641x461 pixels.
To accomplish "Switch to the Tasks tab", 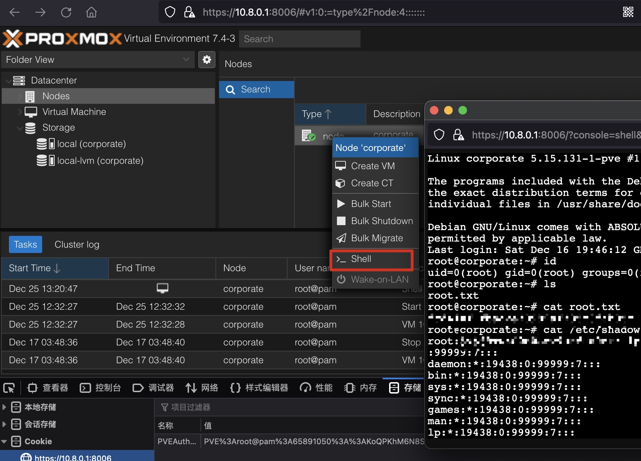I will [x=25, y=244].
